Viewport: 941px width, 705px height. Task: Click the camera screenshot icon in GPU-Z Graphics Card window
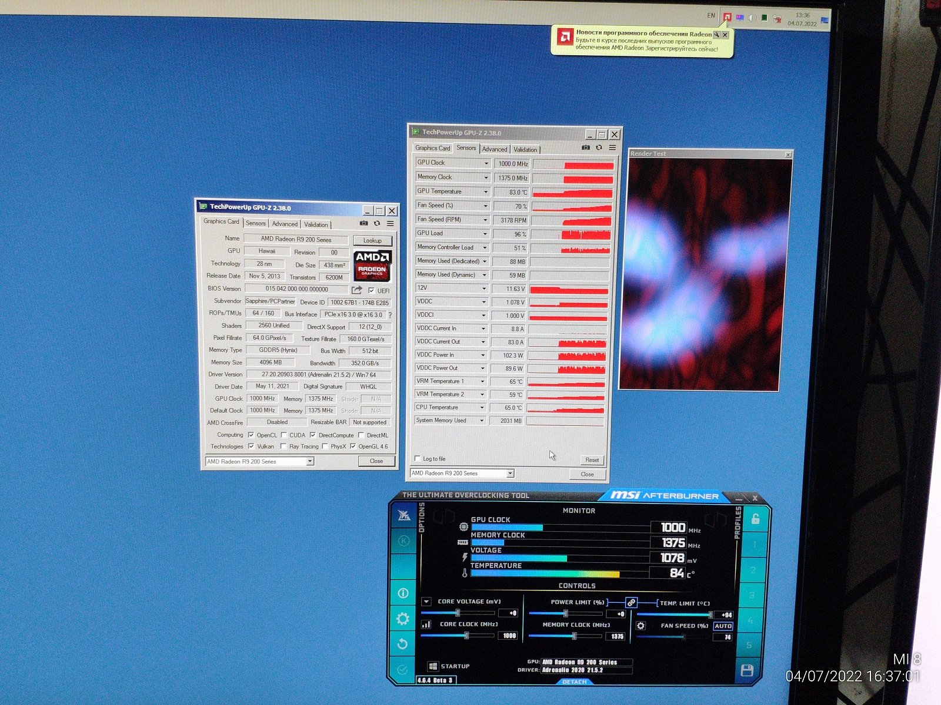pos(363,223)
